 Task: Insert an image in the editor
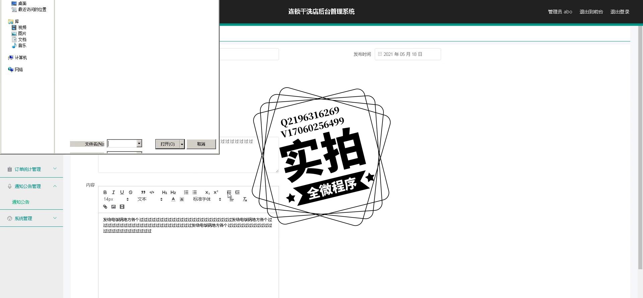point(114,207)
